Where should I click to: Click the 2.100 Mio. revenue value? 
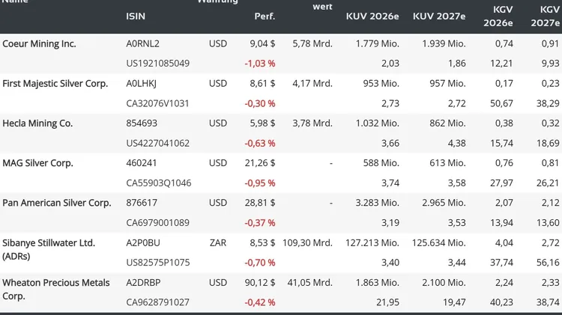[x=444, y=282]
